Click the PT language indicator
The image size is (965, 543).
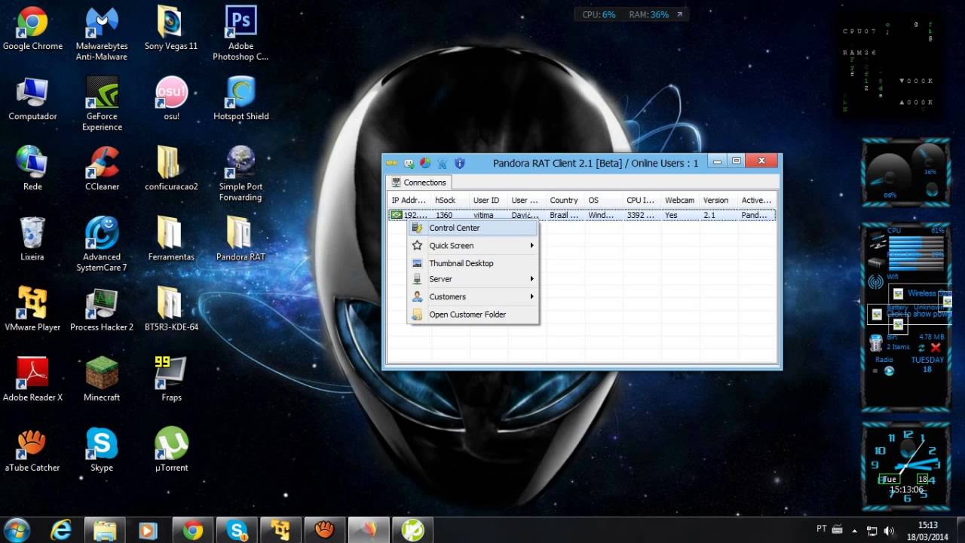(x=822, y=529)
